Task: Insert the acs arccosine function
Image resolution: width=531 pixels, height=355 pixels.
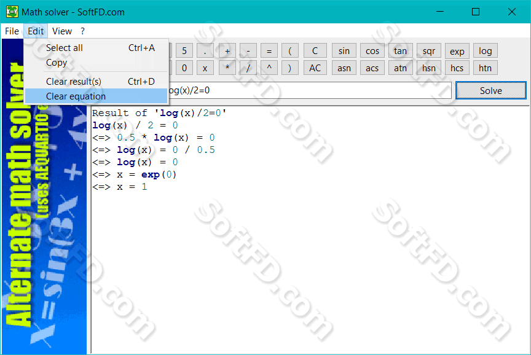Action: pyautogui.click(x=372, y=68)
